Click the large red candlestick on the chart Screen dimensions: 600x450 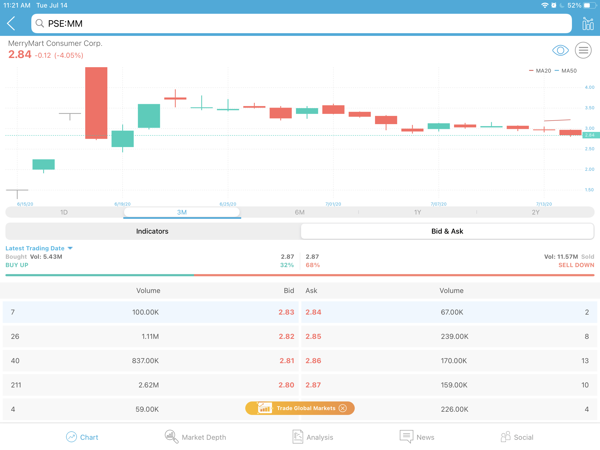click(x=96, y=103)
